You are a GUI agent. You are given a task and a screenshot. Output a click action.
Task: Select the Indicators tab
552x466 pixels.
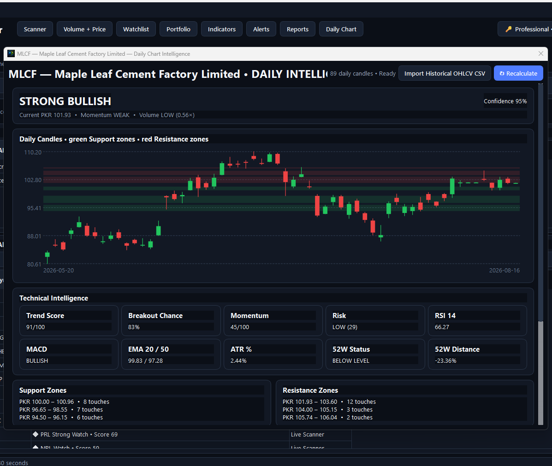pyautogui.click(x=222, y=29)
